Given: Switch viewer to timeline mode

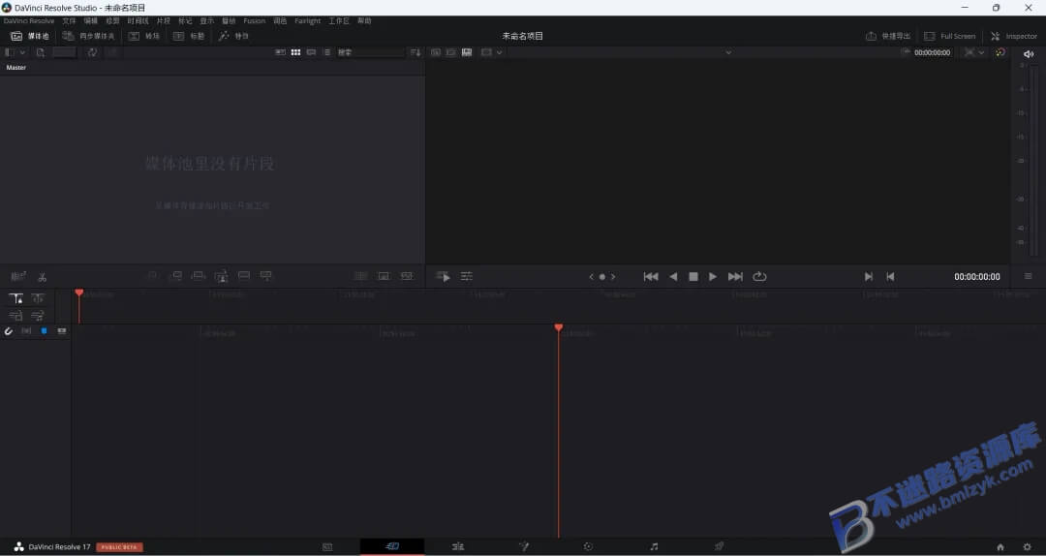Looking at the screenshot, I should (x=467, y=52).
